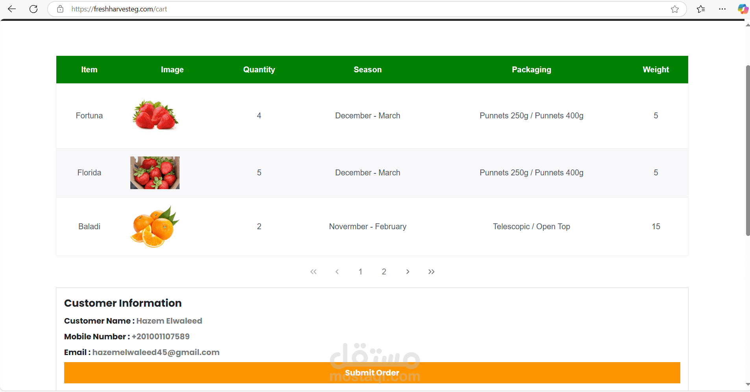Viewport: 750px width, 392px height.
Task: Go back to the previous browser page
Action: click(12, 9)
